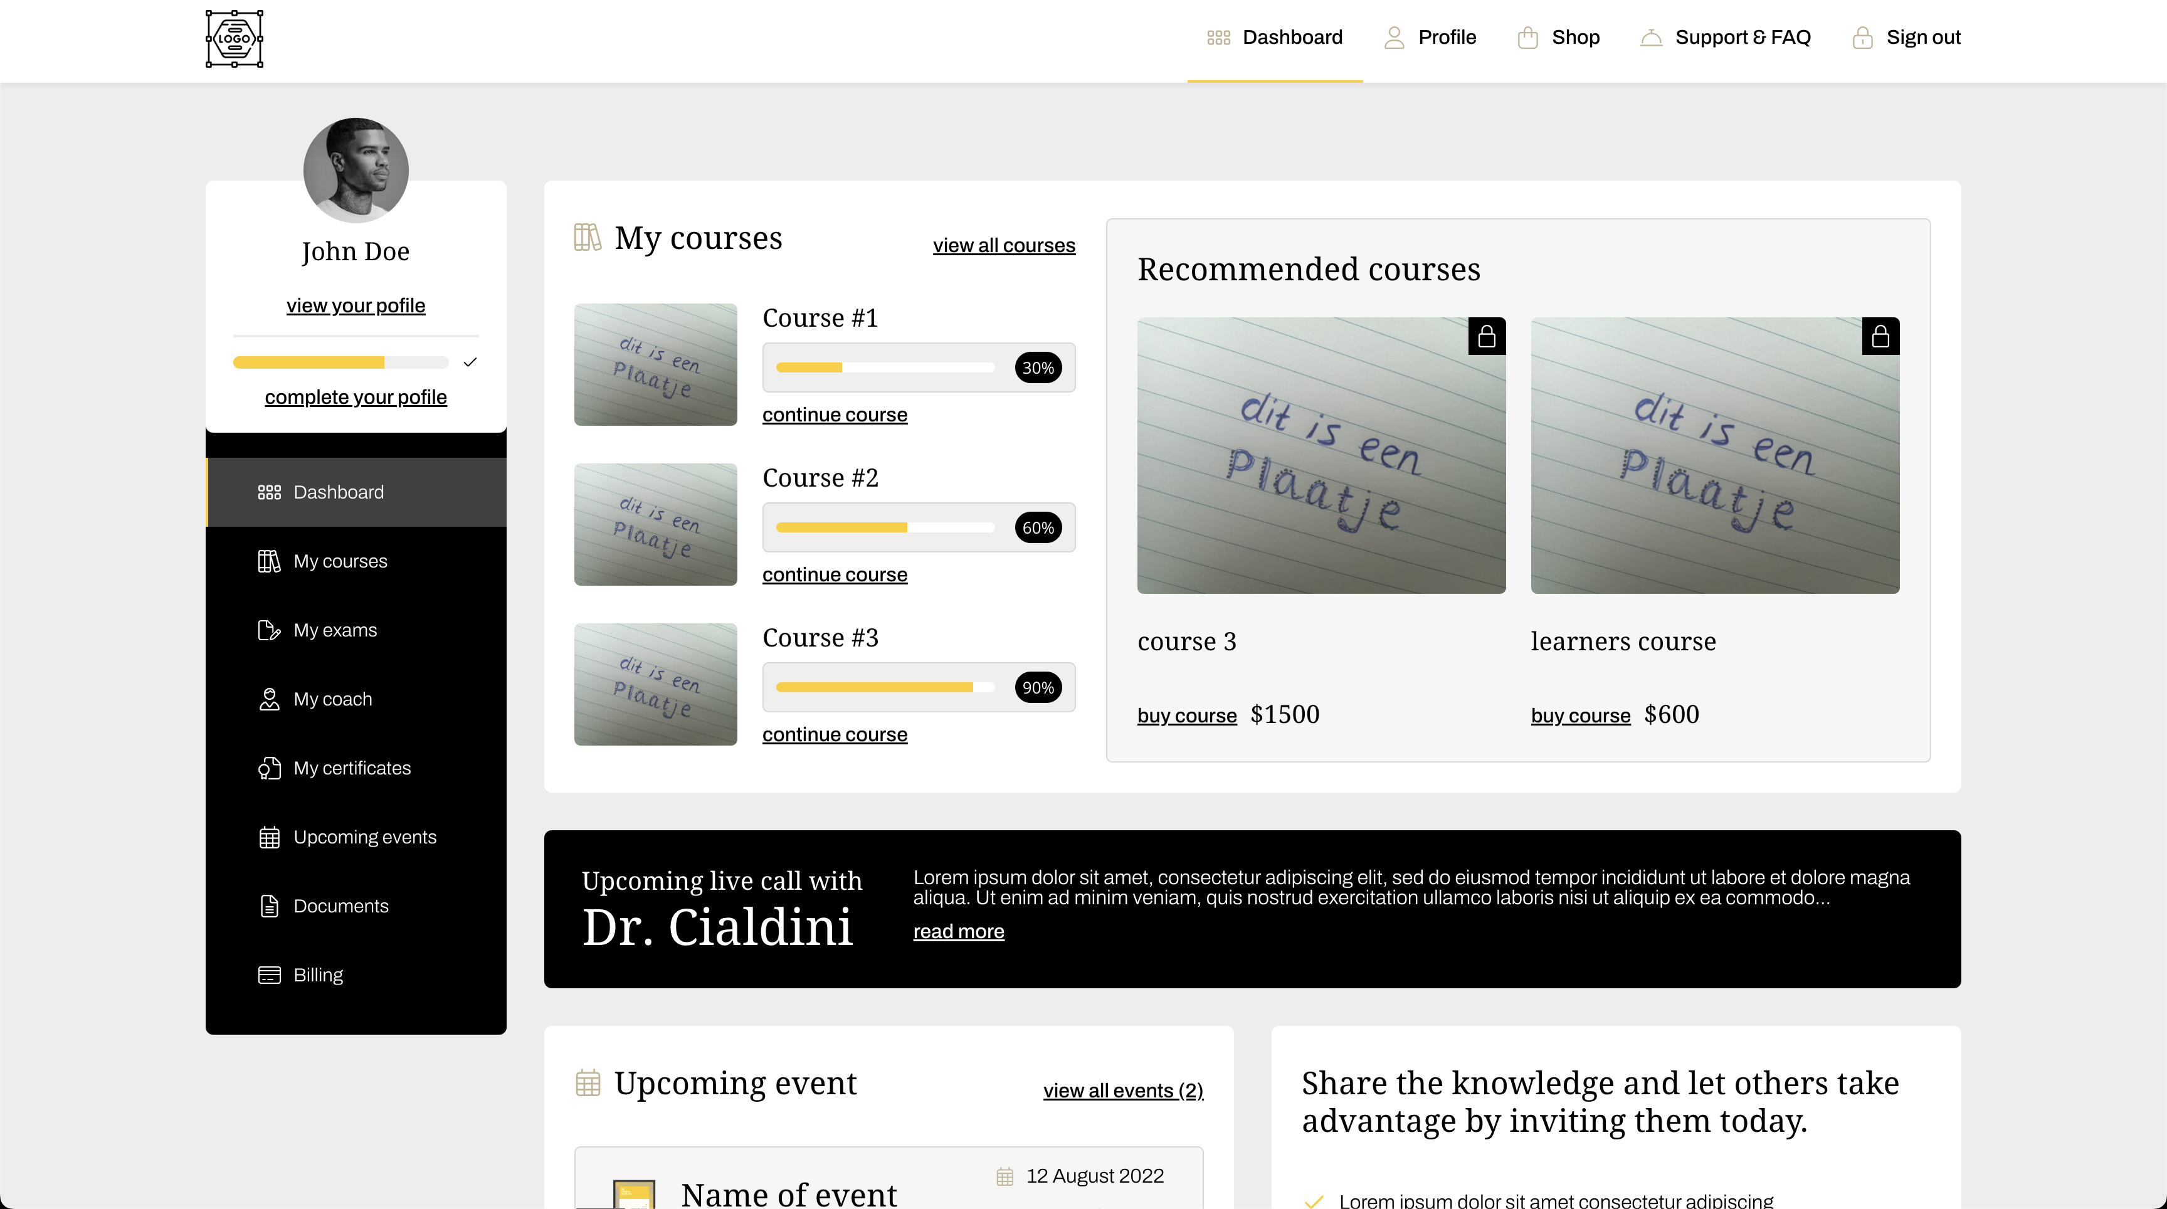Click the My exams sidebar icon
This screenshot has width=2167, height=1209.
[268, 630]
